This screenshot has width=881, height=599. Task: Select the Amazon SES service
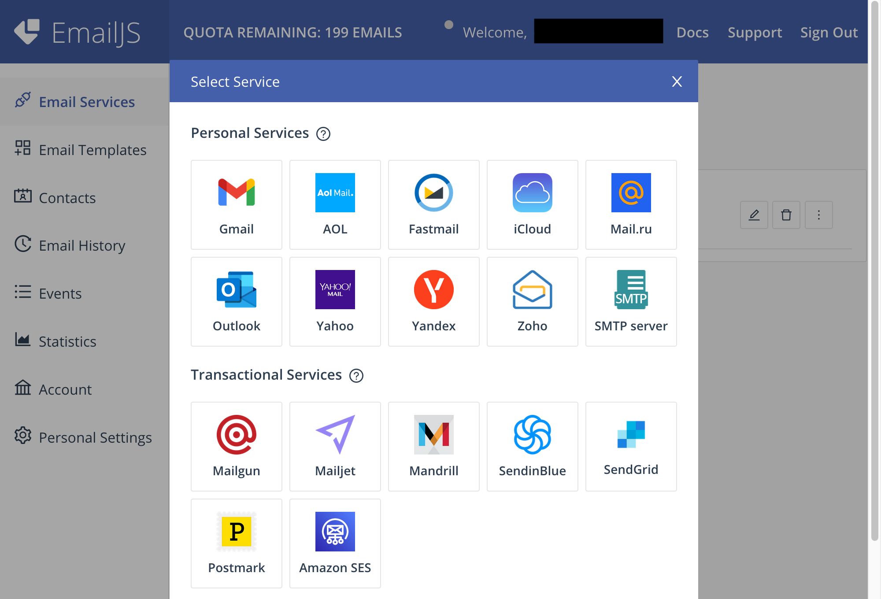tap(335, 544)
